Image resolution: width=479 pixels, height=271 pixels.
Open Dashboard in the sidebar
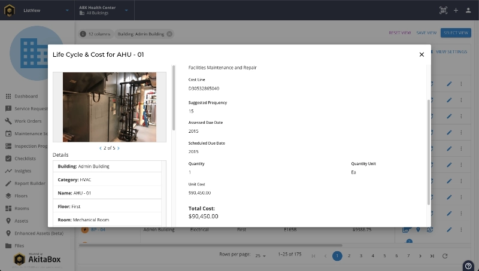point(26,96)
